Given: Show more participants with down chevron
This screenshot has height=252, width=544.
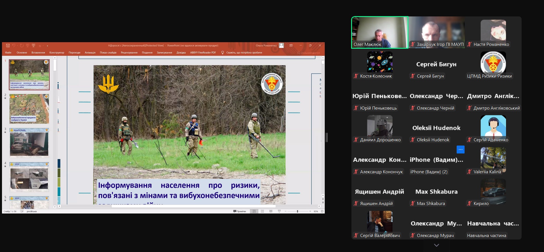Looking at the screenshot, I should pyautogui.click(x=436, y=245).
